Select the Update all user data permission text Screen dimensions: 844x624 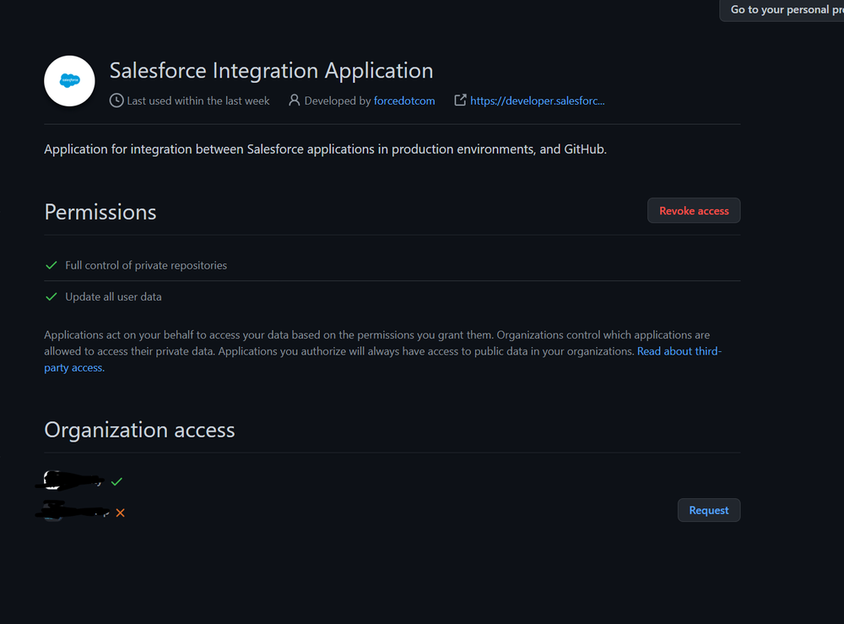(x=113, y=297)
